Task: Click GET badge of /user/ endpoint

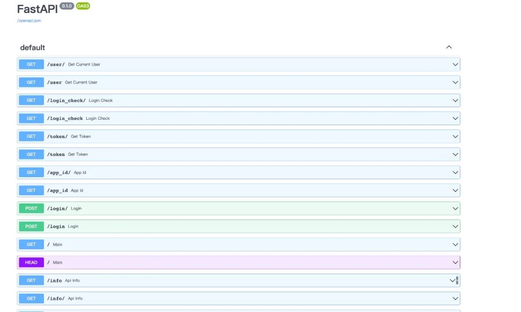Action: (31, 64)
